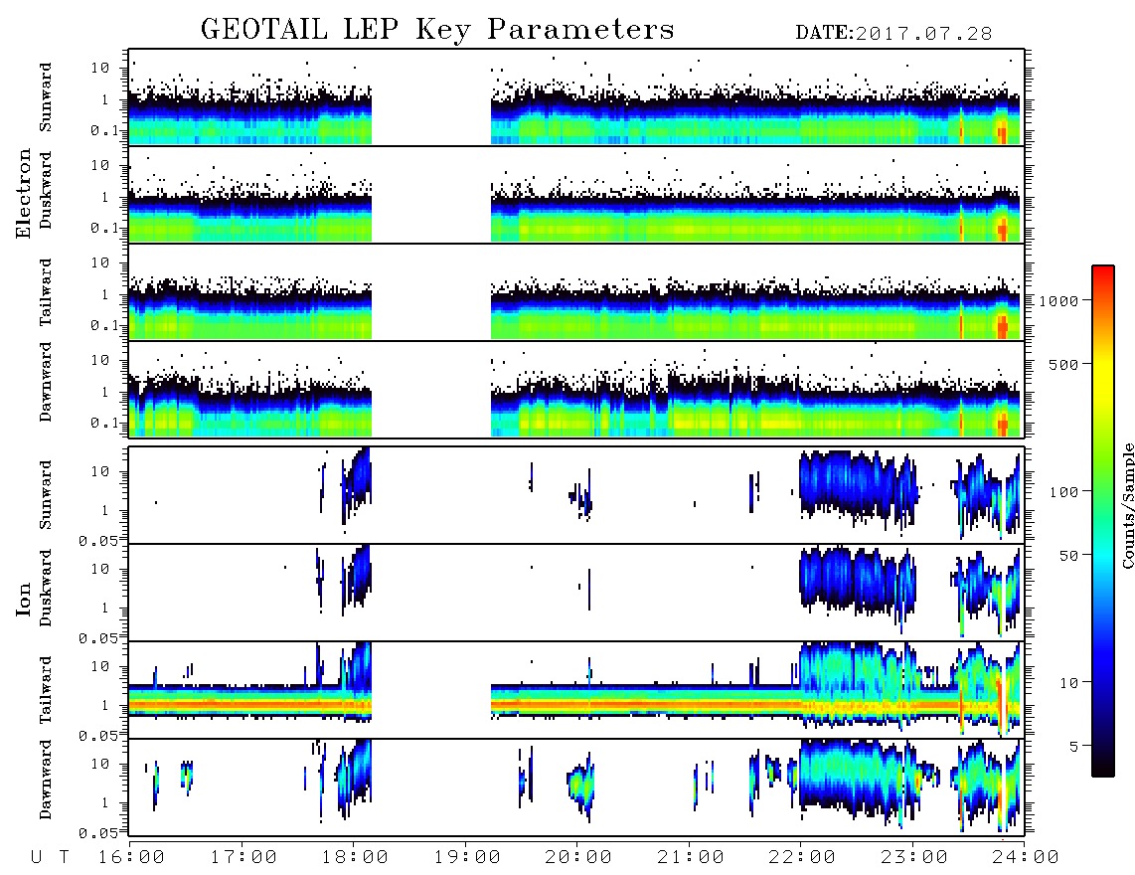Click the 50 colorbar tick value
This screenshot has height=875, width=1135.
(x=1068, y=556)
